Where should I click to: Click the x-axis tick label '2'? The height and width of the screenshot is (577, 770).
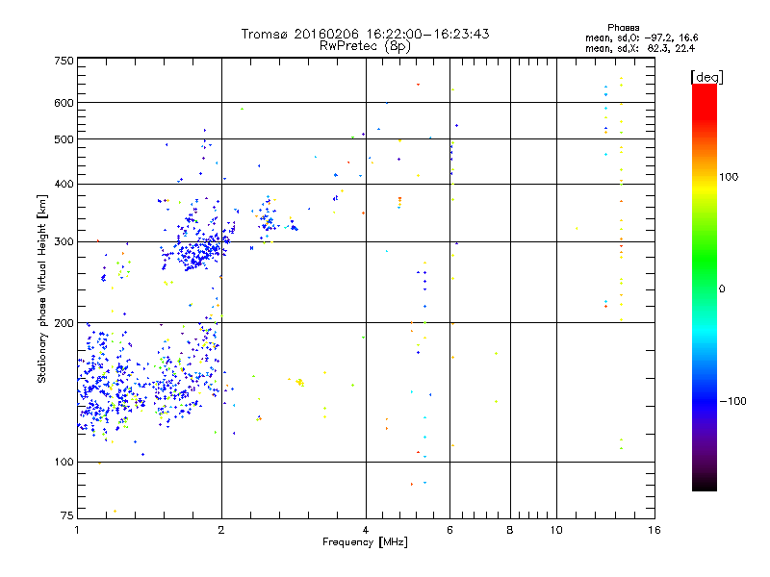point(221,530)
